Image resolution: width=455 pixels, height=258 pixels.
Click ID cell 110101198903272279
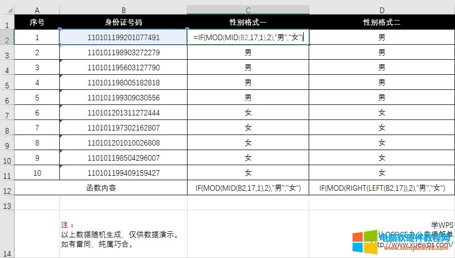click(123, 52)
